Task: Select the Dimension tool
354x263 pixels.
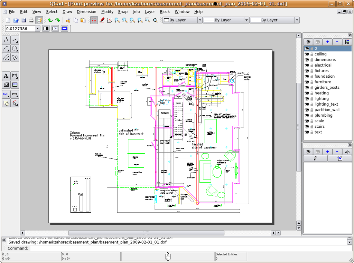Action: click(15, 76)
